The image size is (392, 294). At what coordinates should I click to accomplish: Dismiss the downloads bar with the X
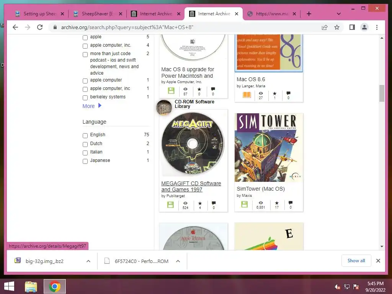click(x=378, y=261)
